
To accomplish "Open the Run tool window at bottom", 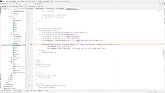I will 20,90.
